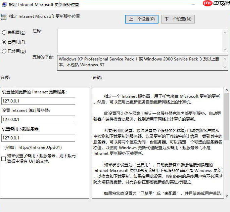
Task: Click the title bar policy window icon
Action: coord(4,4)
